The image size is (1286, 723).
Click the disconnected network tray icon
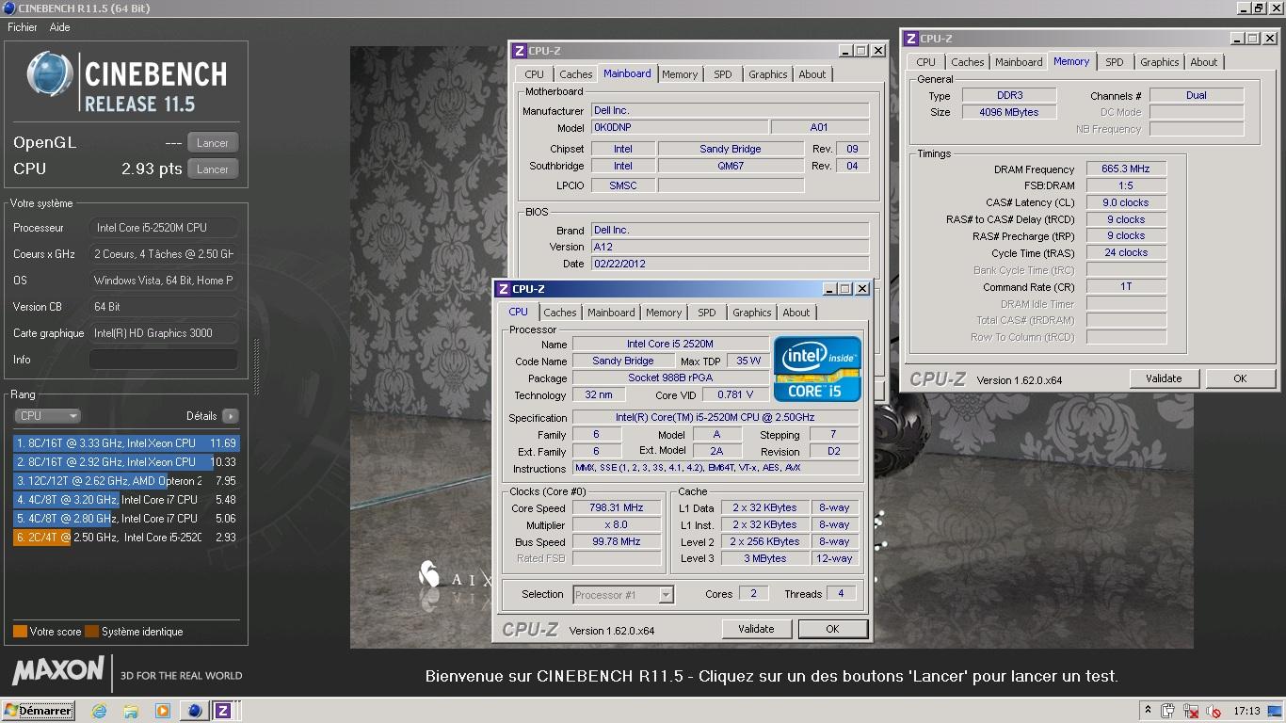(1191, 711)
